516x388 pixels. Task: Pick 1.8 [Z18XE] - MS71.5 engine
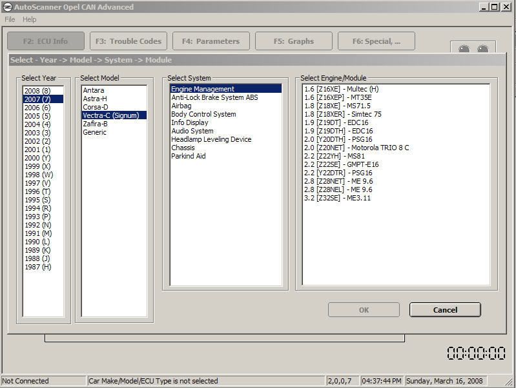(396, 106)
